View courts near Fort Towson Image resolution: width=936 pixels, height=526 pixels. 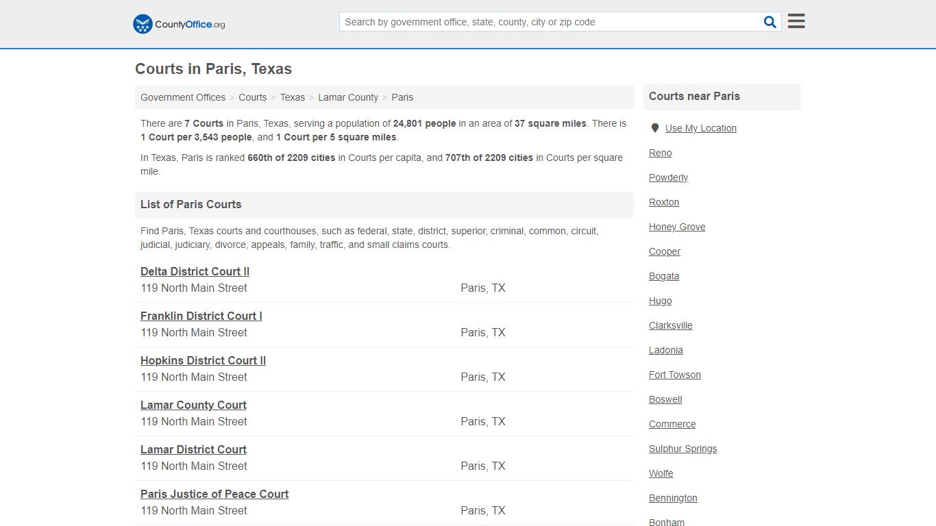pos(675,375)
